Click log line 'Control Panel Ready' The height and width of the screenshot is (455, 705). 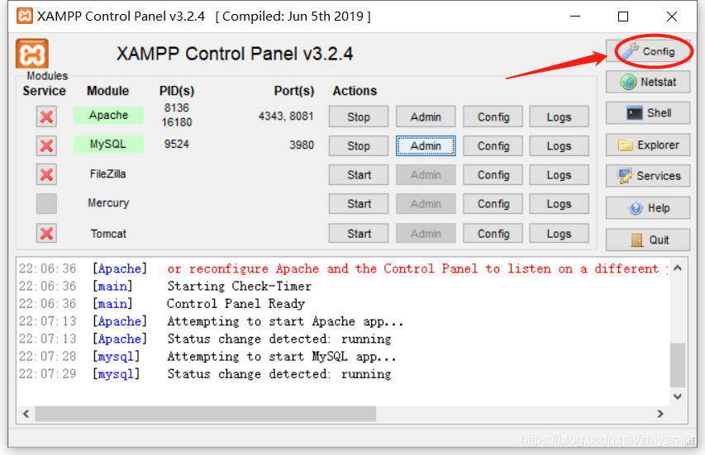(x=236, y=304)
